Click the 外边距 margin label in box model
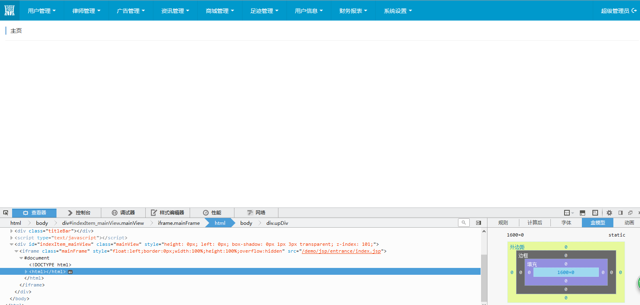Screen dimensions: 640x305 point(517,247)
